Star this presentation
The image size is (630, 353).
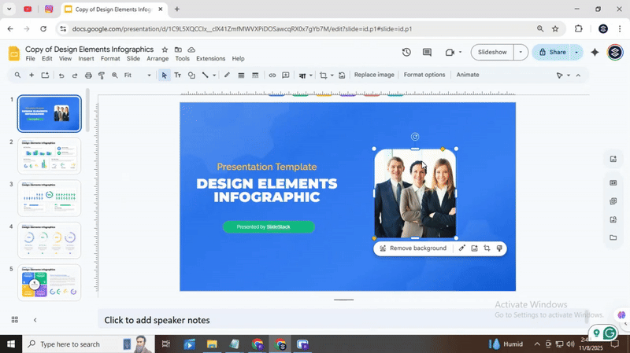pos(165,50)
